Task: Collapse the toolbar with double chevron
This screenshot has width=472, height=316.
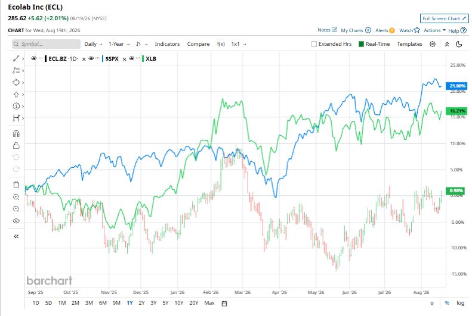Action: [447, 44]
